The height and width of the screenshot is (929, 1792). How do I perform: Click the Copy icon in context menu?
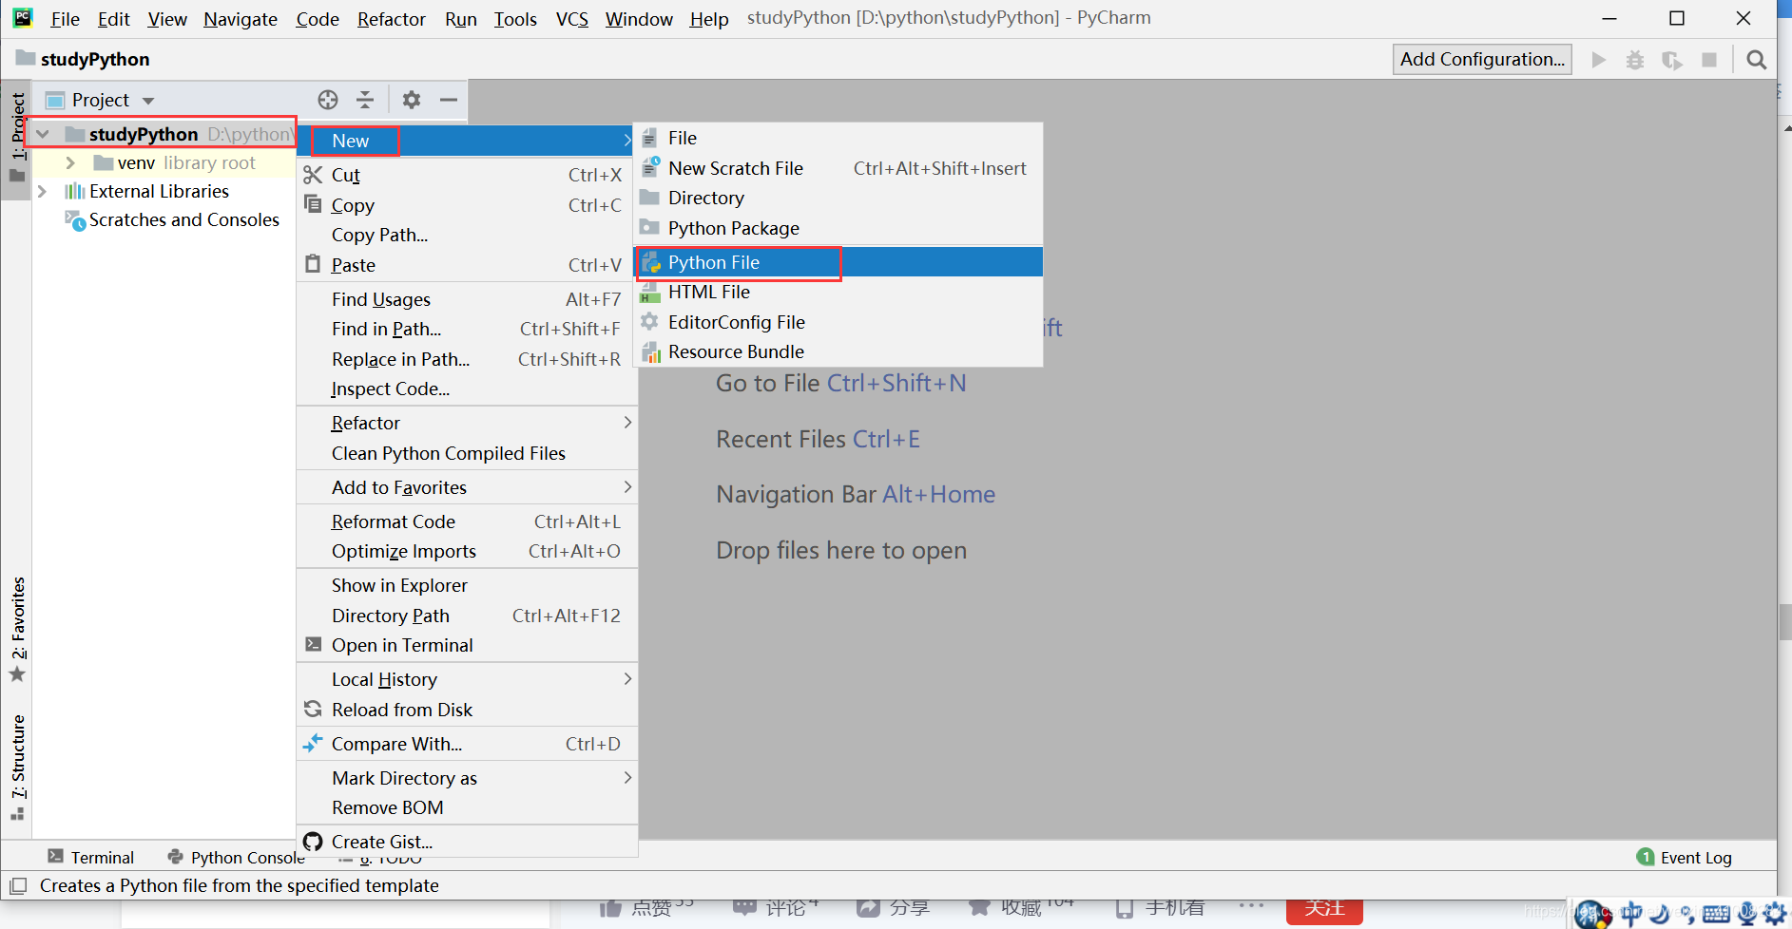tap(313, 203)
